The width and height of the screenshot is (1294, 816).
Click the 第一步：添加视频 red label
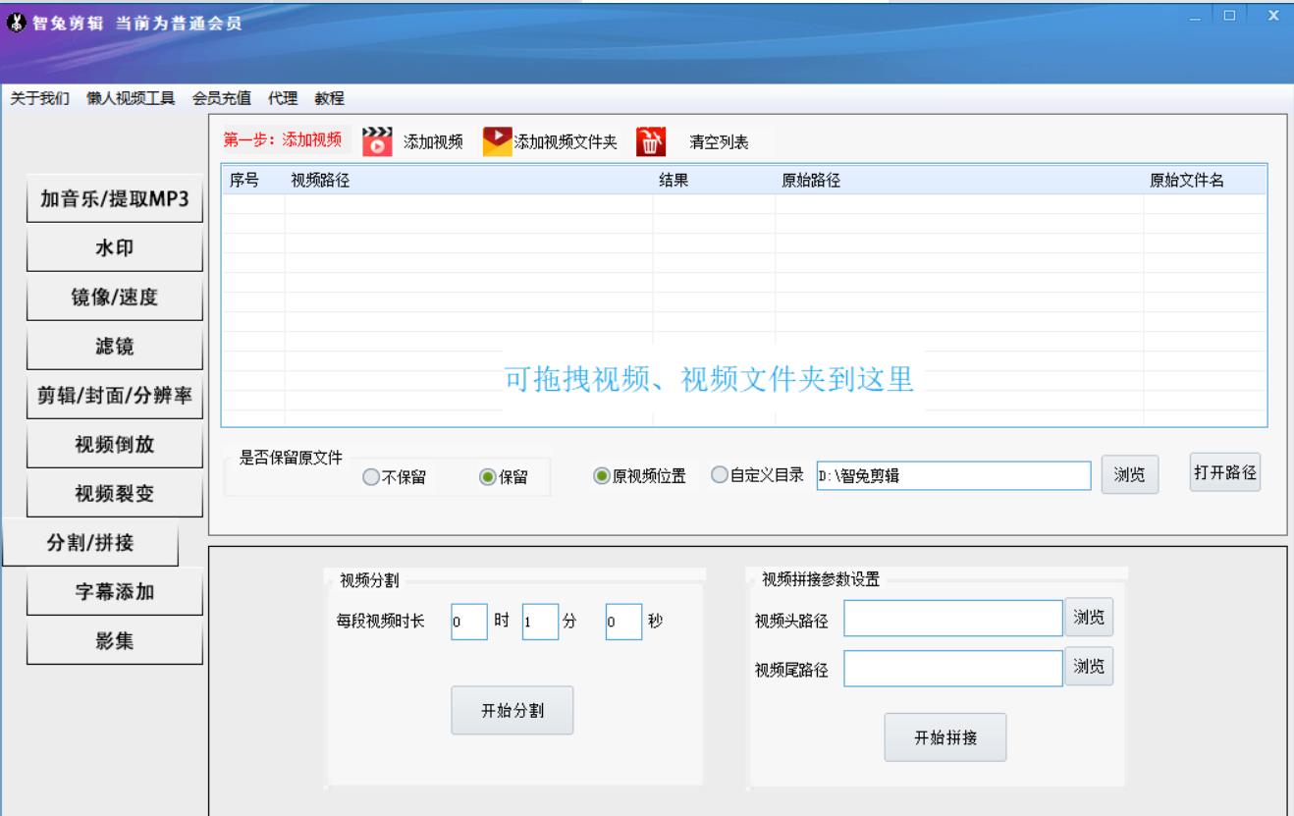283,139
